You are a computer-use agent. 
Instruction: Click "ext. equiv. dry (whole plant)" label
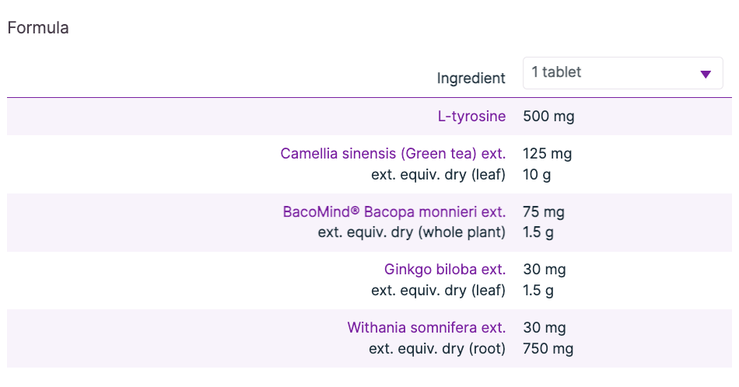click(x=412, y=232)
